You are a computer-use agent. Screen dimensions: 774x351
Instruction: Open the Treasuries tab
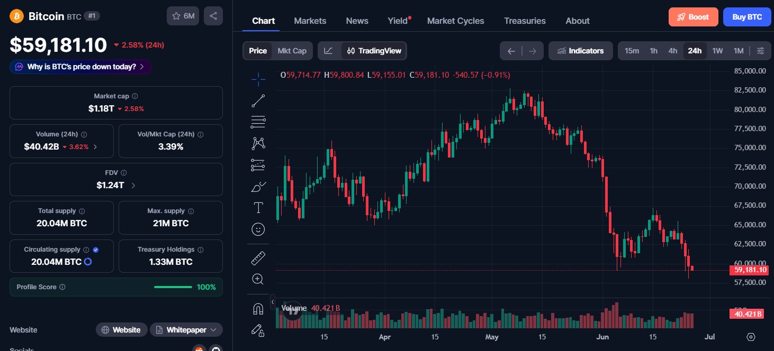(x=525, y=21)
